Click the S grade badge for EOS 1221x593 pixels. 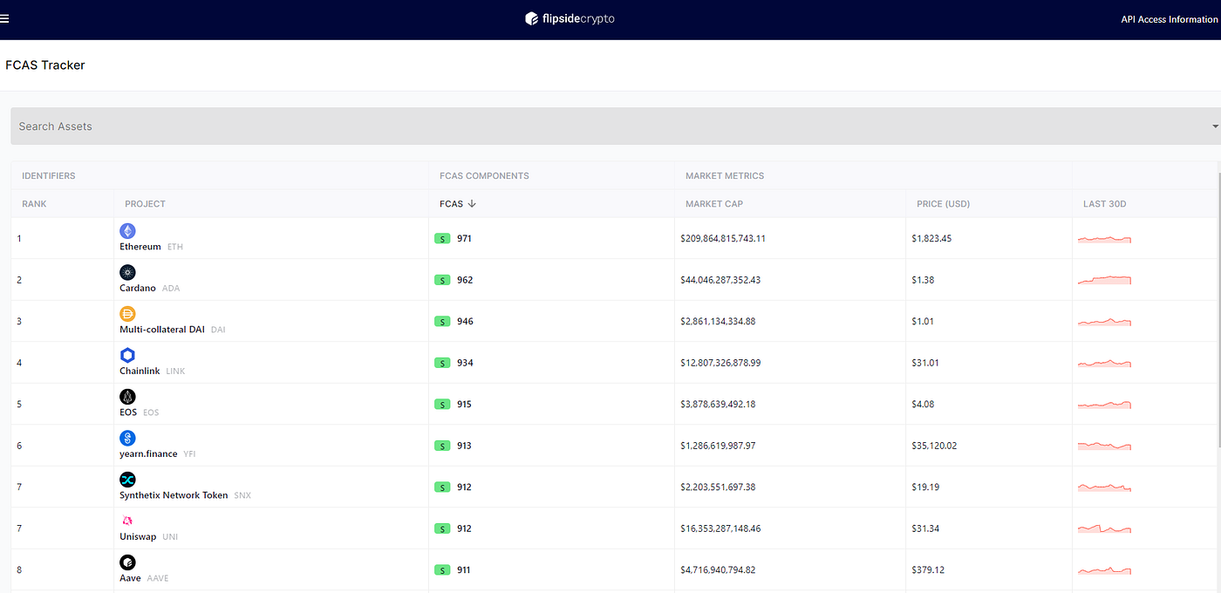tap(442, 405)
